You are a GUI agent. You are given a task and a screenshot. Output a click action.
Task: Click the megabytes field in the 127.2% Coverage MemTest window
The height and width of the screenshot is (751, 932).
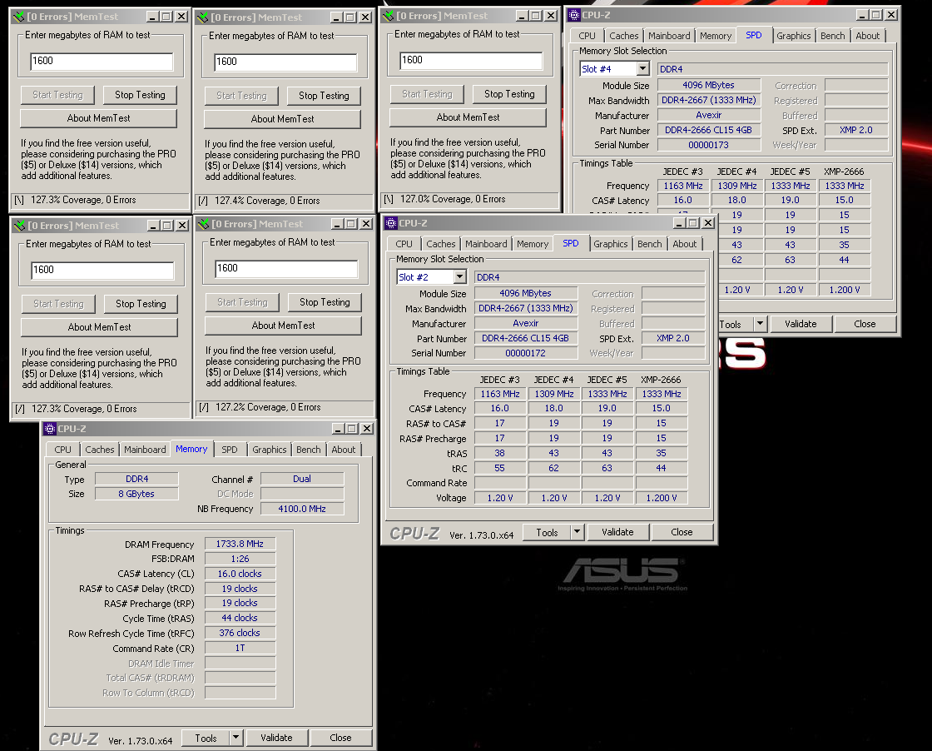pos(286,268)
